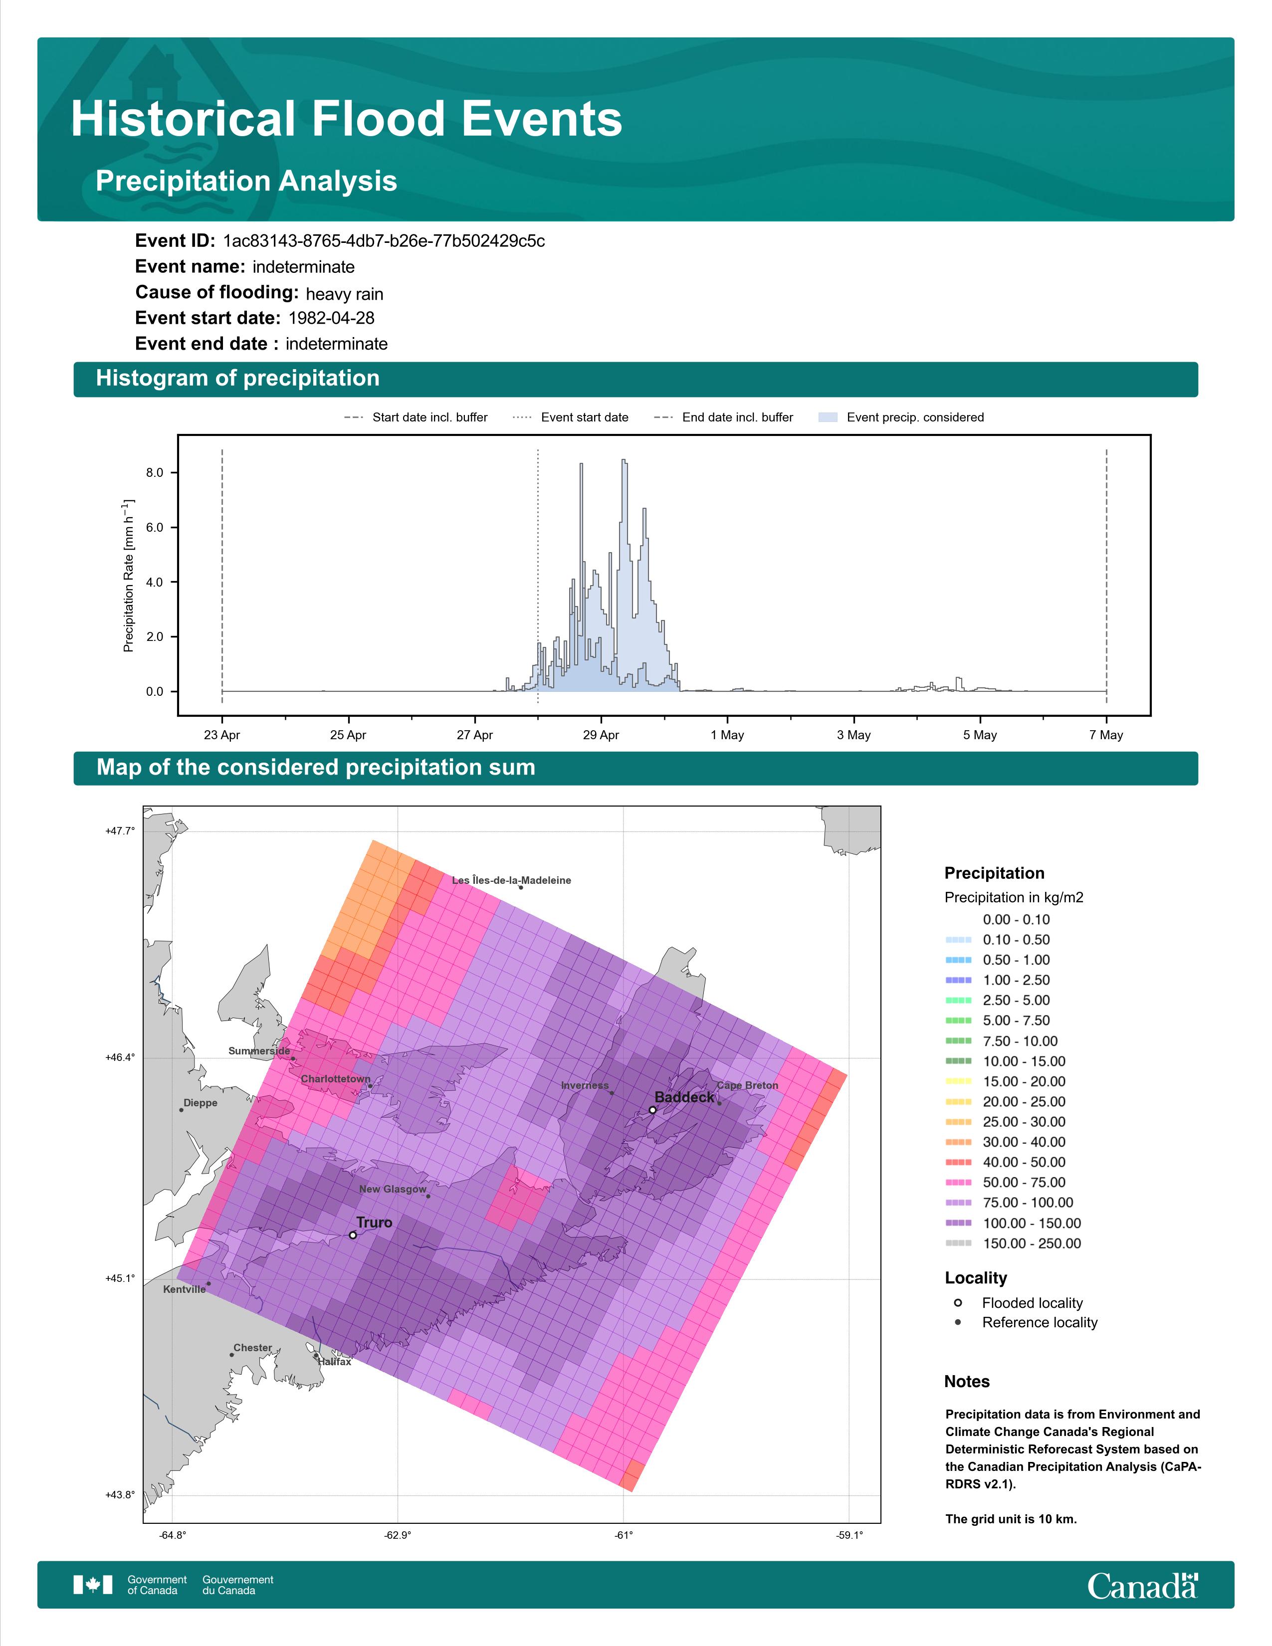Click the Precipitation Analysis subtitle

coord(246,181)
